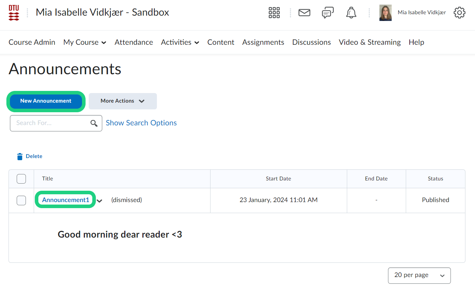This screenshot has height=293, width=475.
Task: Open the 20 per page dropdown
Action: [419, 276]
